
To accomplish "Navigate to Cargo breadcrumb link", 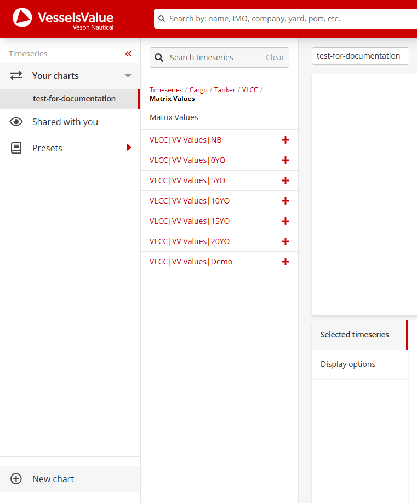I will tap(198, 90).
